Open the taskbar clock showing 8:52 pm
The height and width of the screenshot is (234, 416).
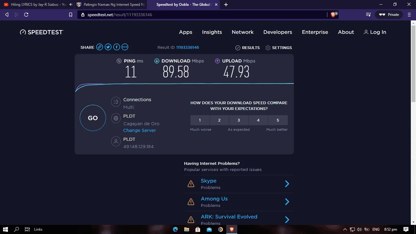point(390,229)
